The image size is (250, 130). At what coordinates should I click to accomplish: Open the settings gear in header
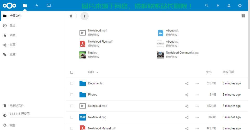[x=240, y=5]
